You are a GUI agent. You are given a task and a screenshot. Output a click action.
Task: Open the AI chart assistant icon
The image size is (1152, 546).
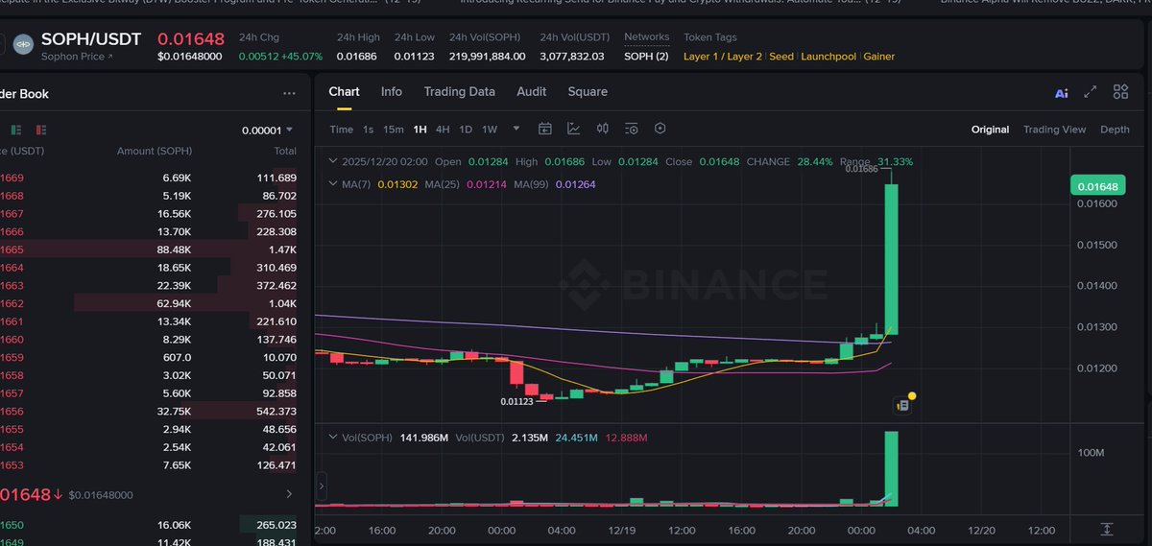[x=1061, y=93]
